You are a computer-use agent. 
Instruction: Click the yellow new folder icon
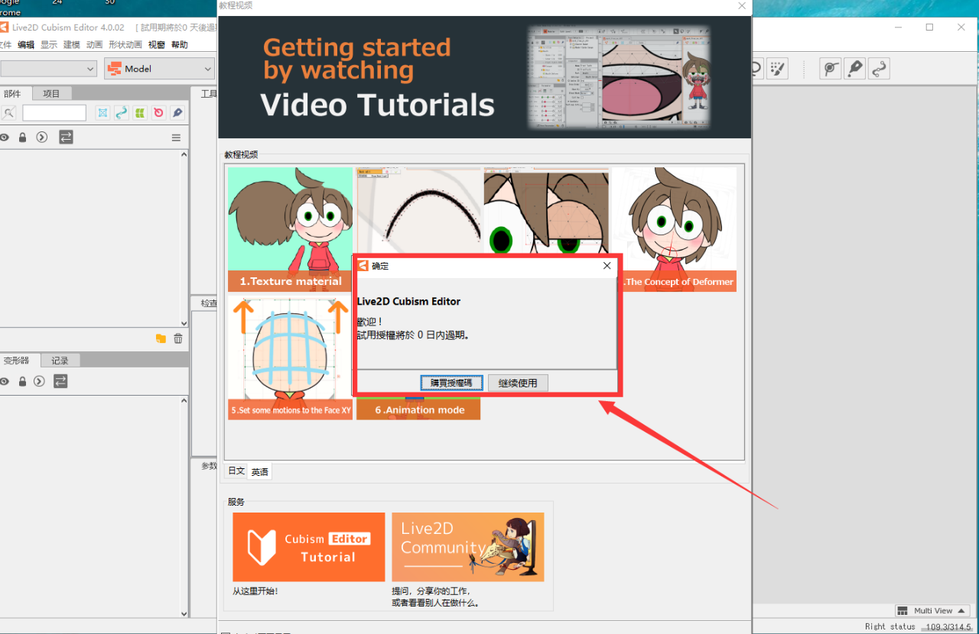coord(161,338)
